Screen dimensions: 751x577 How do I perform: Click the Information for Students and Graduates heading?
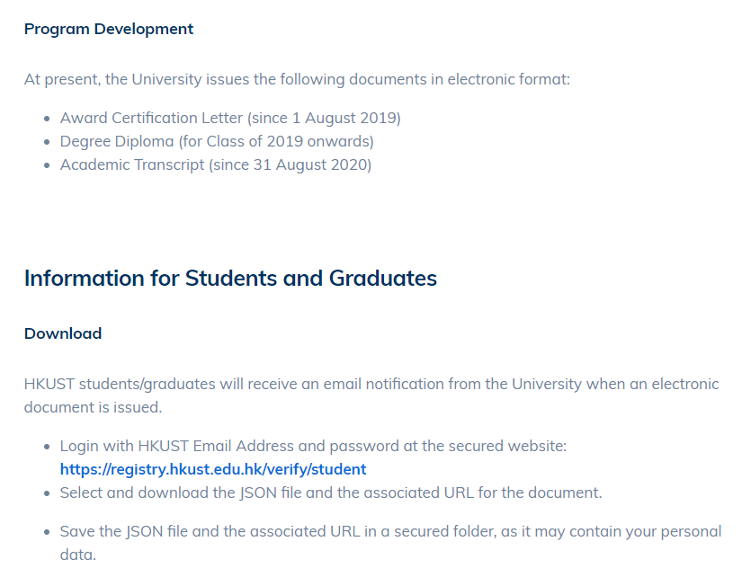[230, 279]
